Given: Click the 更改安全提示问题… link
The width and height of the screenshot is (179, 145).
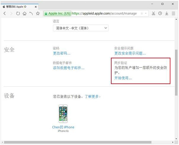Looking at the screenshot, I should click(130, 53).
